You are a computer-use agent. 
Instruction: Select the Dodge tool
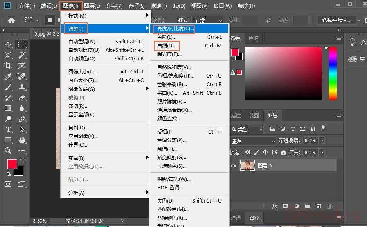pyautogui.click(x=8, y=119)
